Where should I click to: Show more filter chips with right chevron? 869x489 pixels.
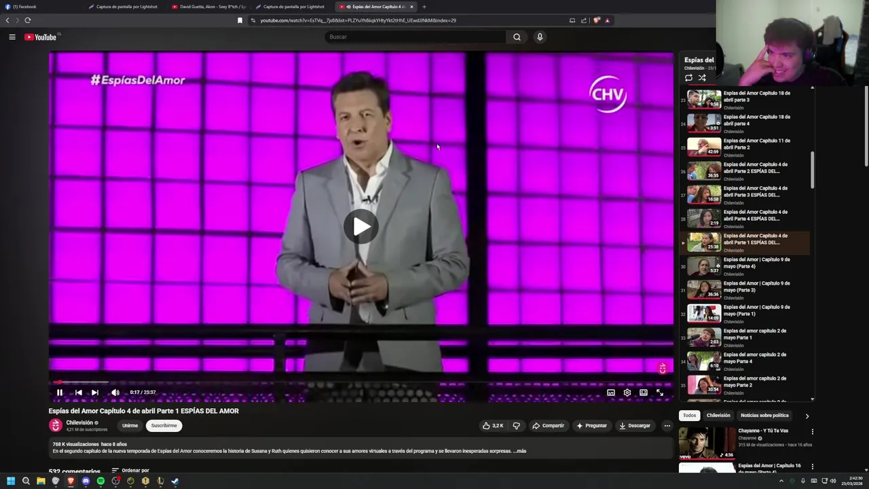tap(807, 416)
